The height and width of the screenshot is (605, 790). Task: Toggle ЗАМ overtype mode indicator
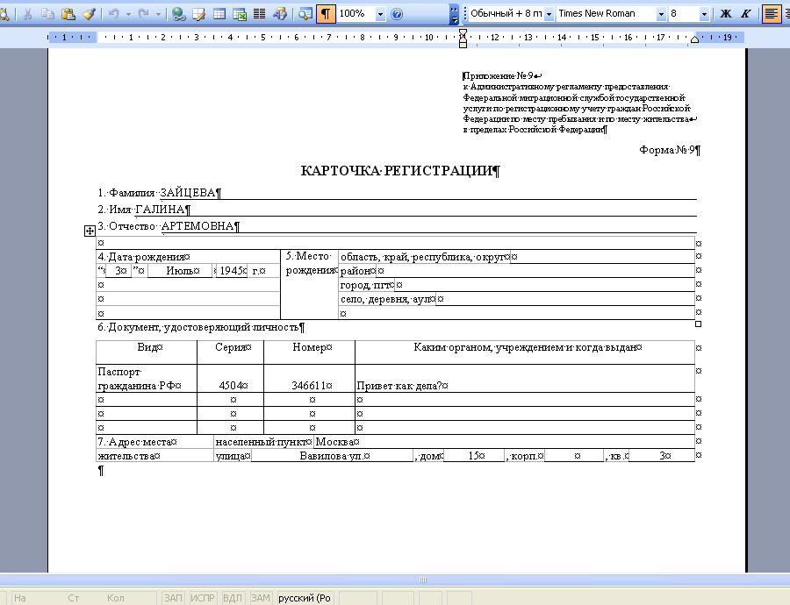tap(261, 598)
